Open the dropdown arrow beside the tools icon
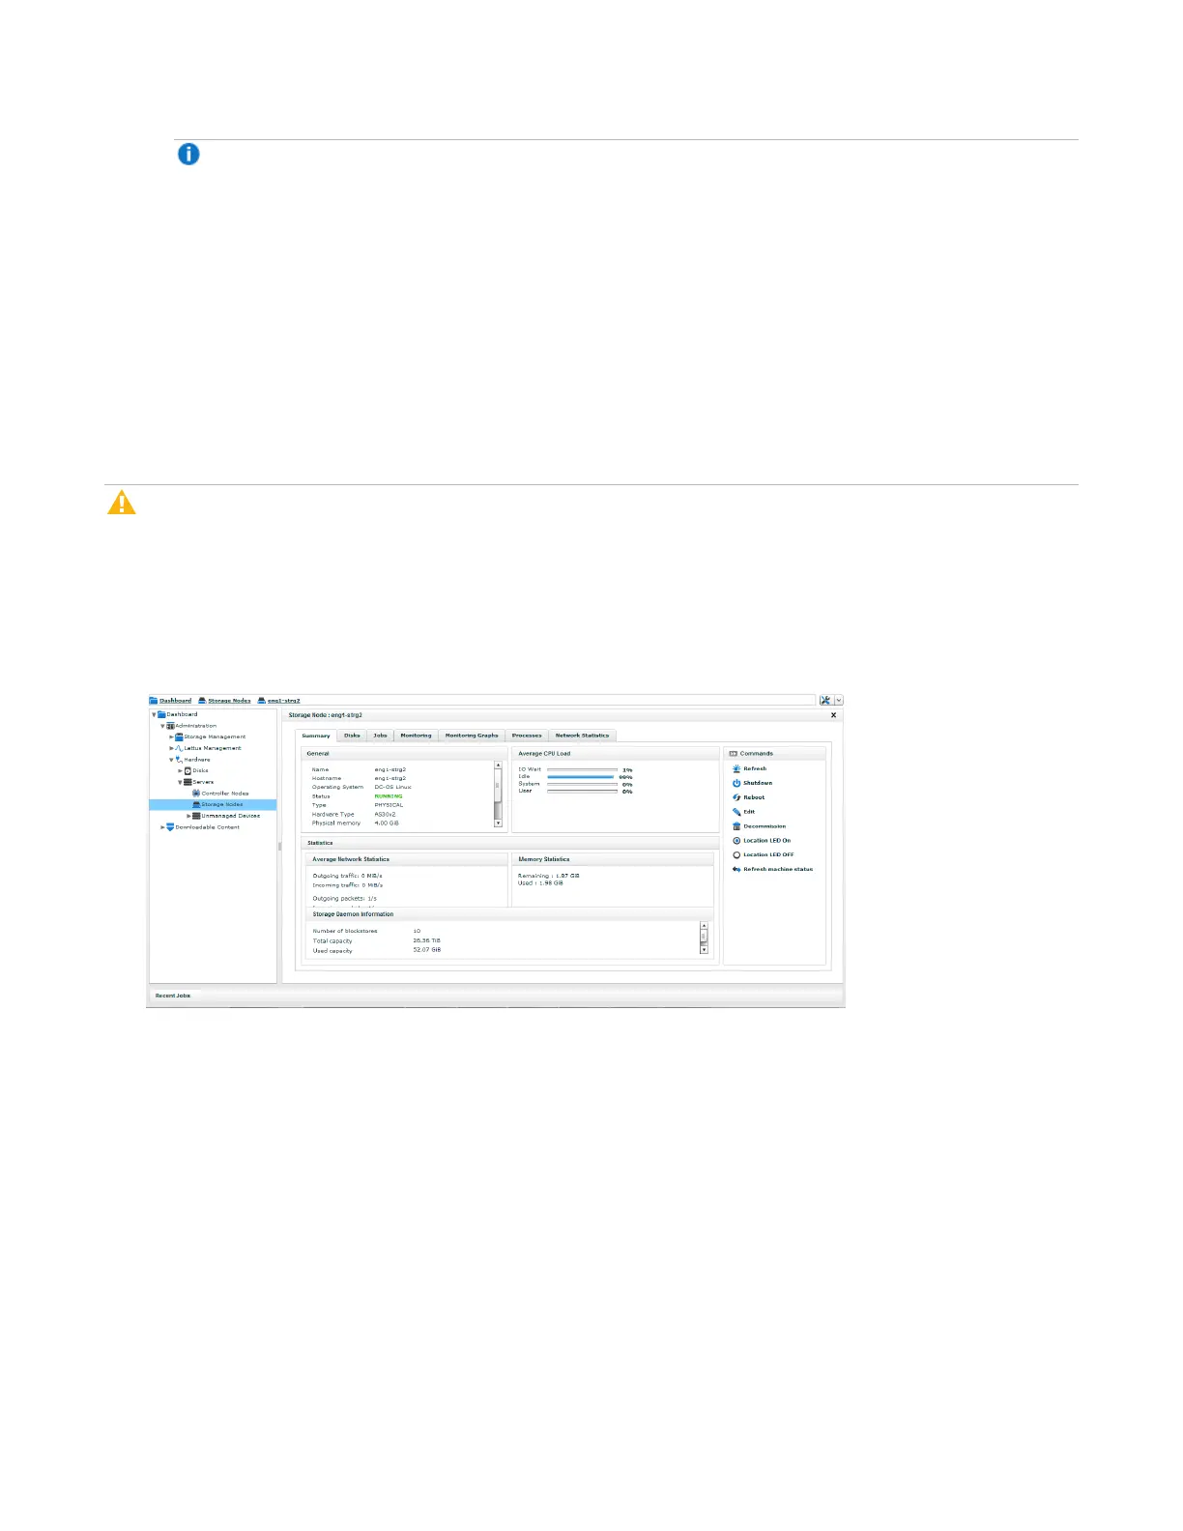 point(839,701)
